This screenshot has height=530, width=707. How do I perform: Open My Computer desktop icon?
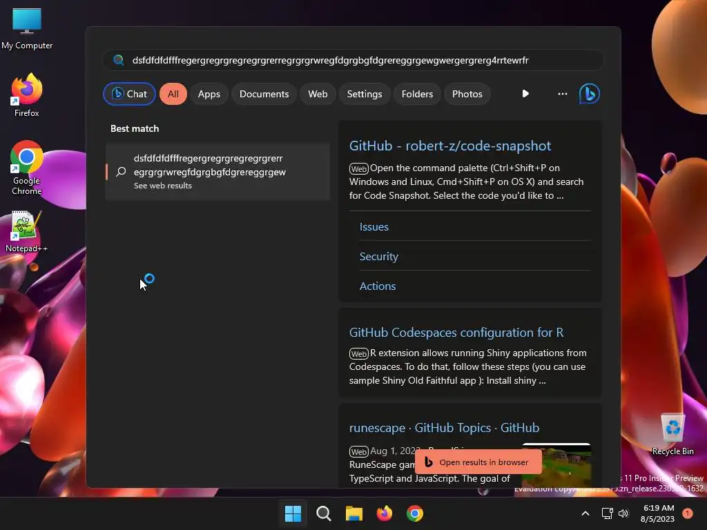pyautogui.click(x=27, y=28)
